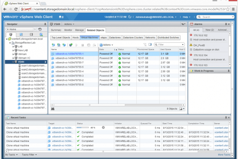
Task: Click the open console monitor icon
Action: tap(71, 45)
